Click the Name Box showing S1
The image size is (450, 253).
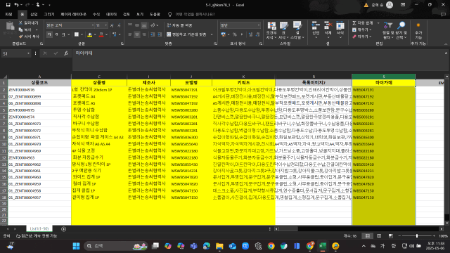click(15, 53)
